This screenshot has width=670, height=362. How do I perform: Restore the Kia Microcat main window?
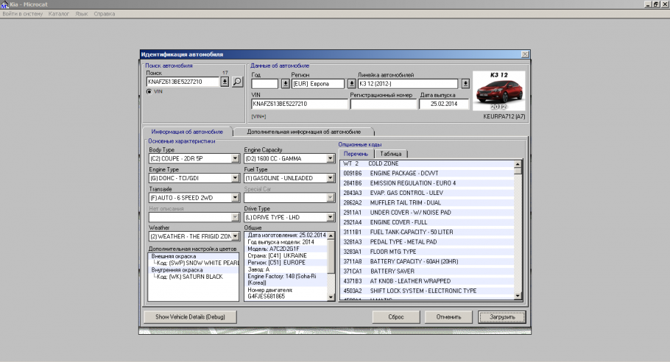tap(656, 4)
